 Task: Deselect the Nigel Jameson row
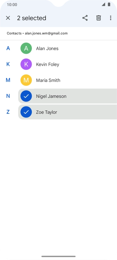[x=68, y=96]
